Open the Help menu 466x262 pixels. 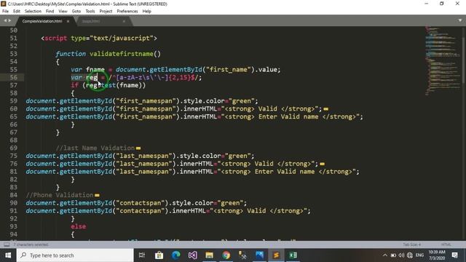click(x=147, y=12)
